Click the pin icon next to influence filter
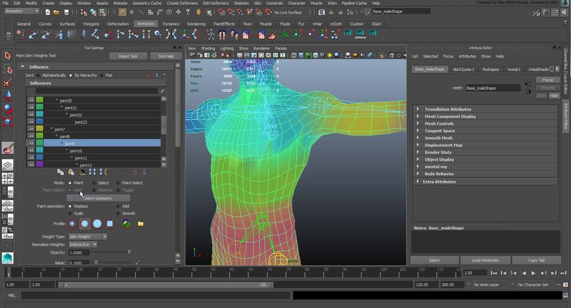The width and height of the screenshot is (571, 308). [162, 90]
